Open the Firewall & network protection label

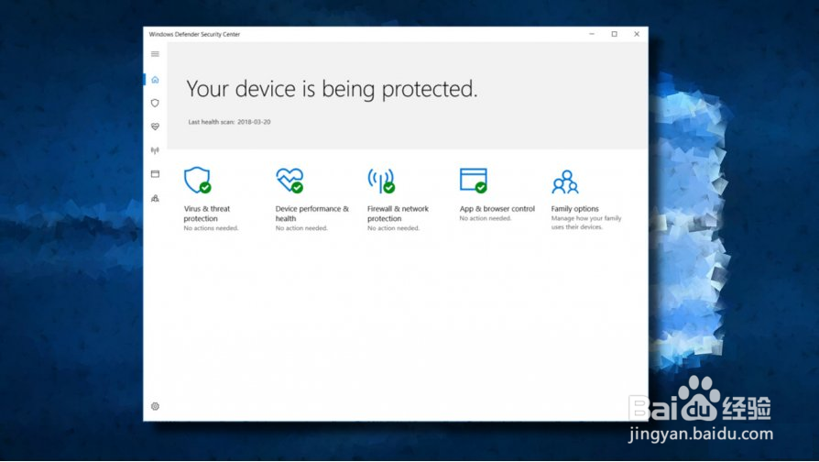pos(398,214)
